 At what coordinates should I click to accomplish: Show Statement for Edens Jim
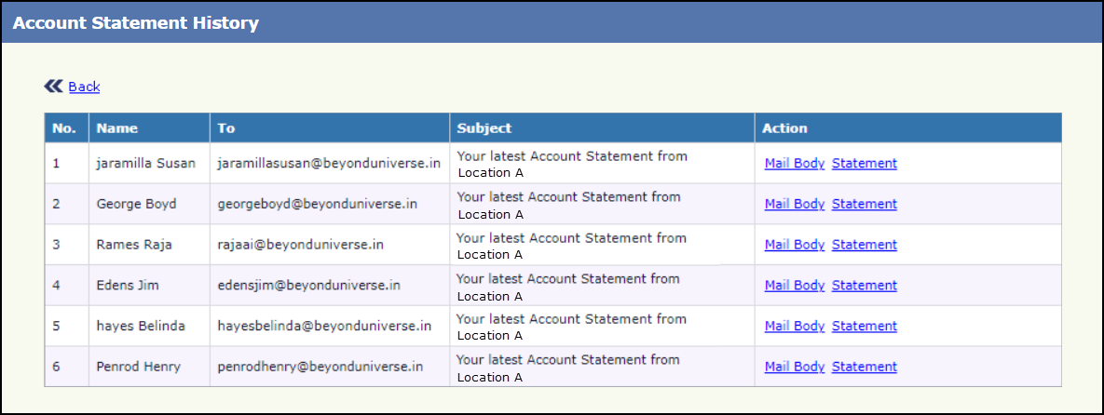click(x=864, y=286)
